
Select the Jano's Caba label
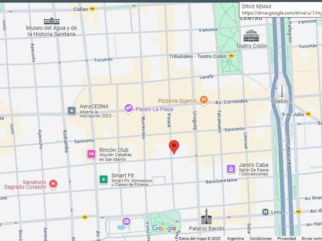[x=253, y=165]
